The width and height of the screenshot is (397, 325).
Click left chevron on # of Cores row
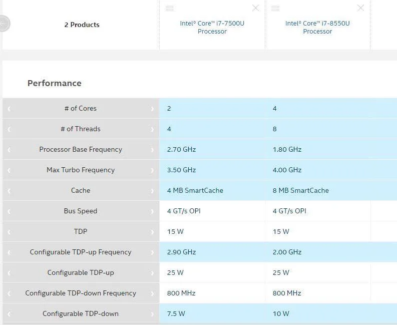click(9, 109)
